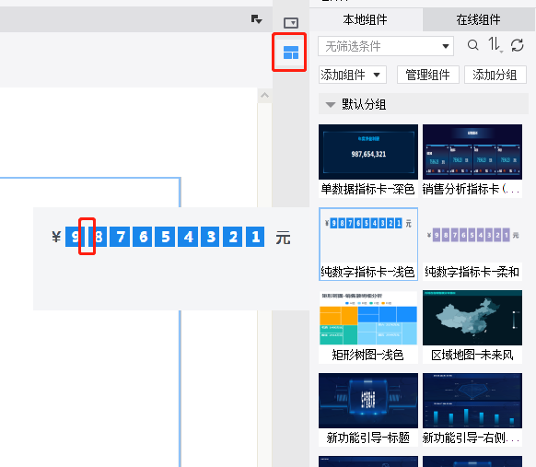This screenshot has height=467, width=536.
Task: Expand the 添加组件 dropdown arrow
Action: tap(377, 75)
